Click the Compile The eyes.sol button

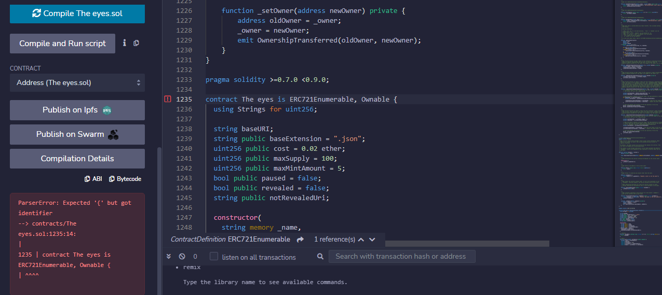tap(77, 13)
